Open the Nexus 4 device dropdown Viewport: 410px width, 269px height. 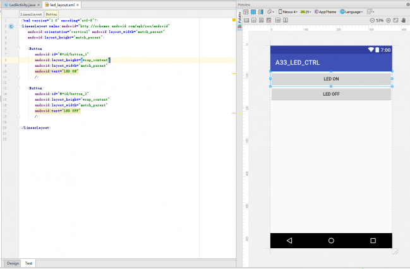pos(288,12)
